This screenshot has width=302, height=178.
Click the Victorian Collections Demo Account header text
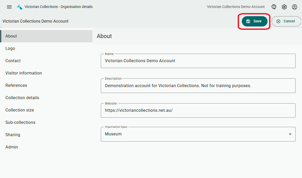(x=236, y=7)
